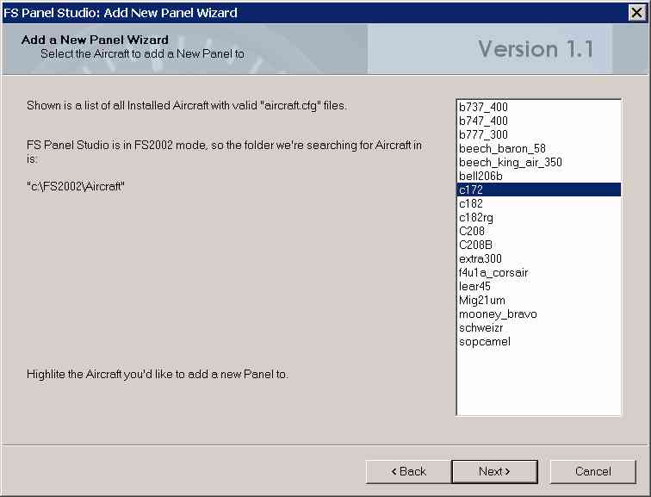This screenshot has width=651, height=497.
Task: Choose the c182rg aircraft entry
Action: [x=538, y=217]
